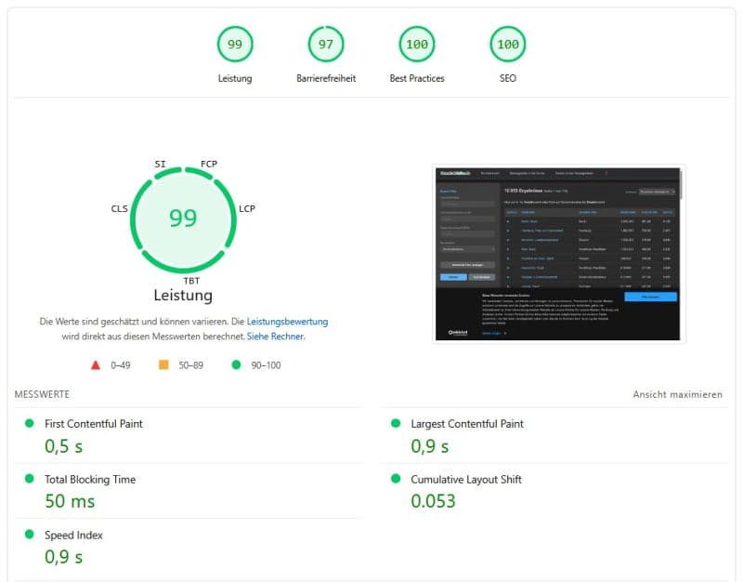Click the FCP label on the performance gauge

point(208,164)
